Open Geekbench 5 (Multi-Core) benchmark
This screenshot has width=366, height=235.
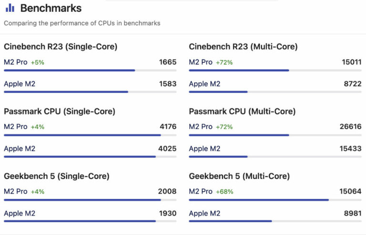239,176
